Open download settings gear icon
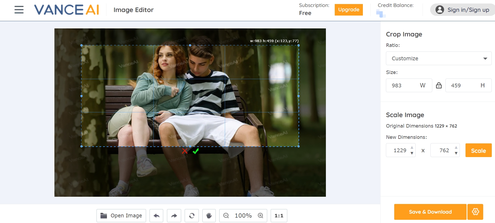 click(475, 212)
